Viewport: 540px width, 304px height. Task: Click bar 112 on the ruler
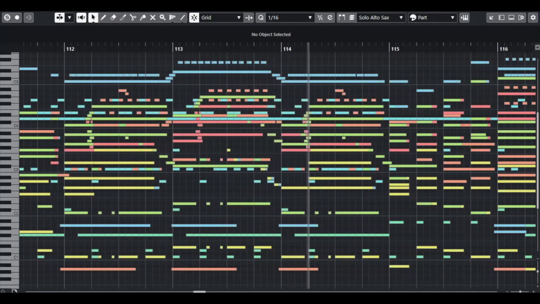click(70, 49)
